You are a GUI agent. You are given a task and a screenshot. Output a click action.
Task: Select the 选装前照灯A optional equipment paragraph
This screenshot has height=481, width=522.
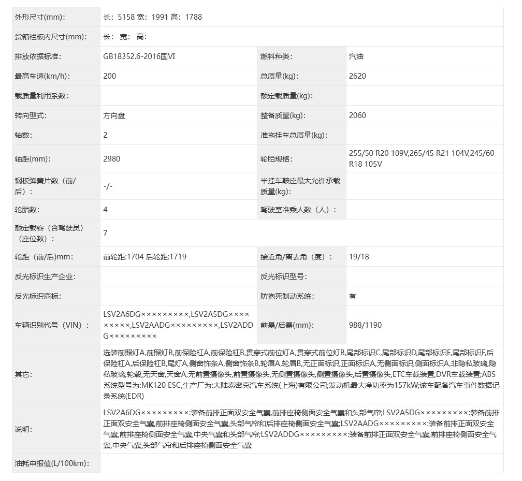pos(301,374)
